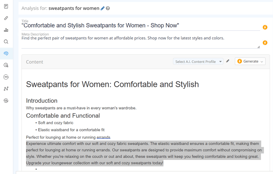Open the cursor click sidebar icon
The image size is (273, 174).
pos(6,65)
